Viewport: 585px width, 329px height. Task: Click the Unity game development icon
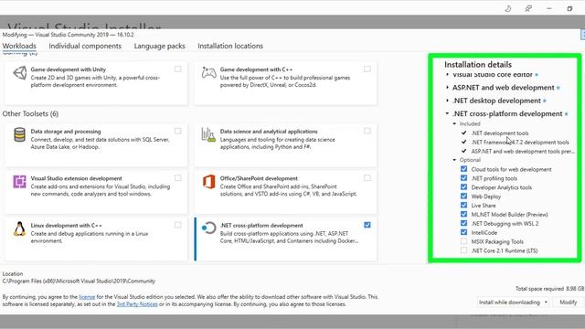(x=20, y=73)
